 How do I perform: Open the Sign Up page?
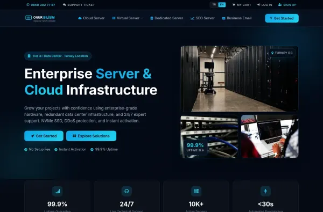coord(290,5)
